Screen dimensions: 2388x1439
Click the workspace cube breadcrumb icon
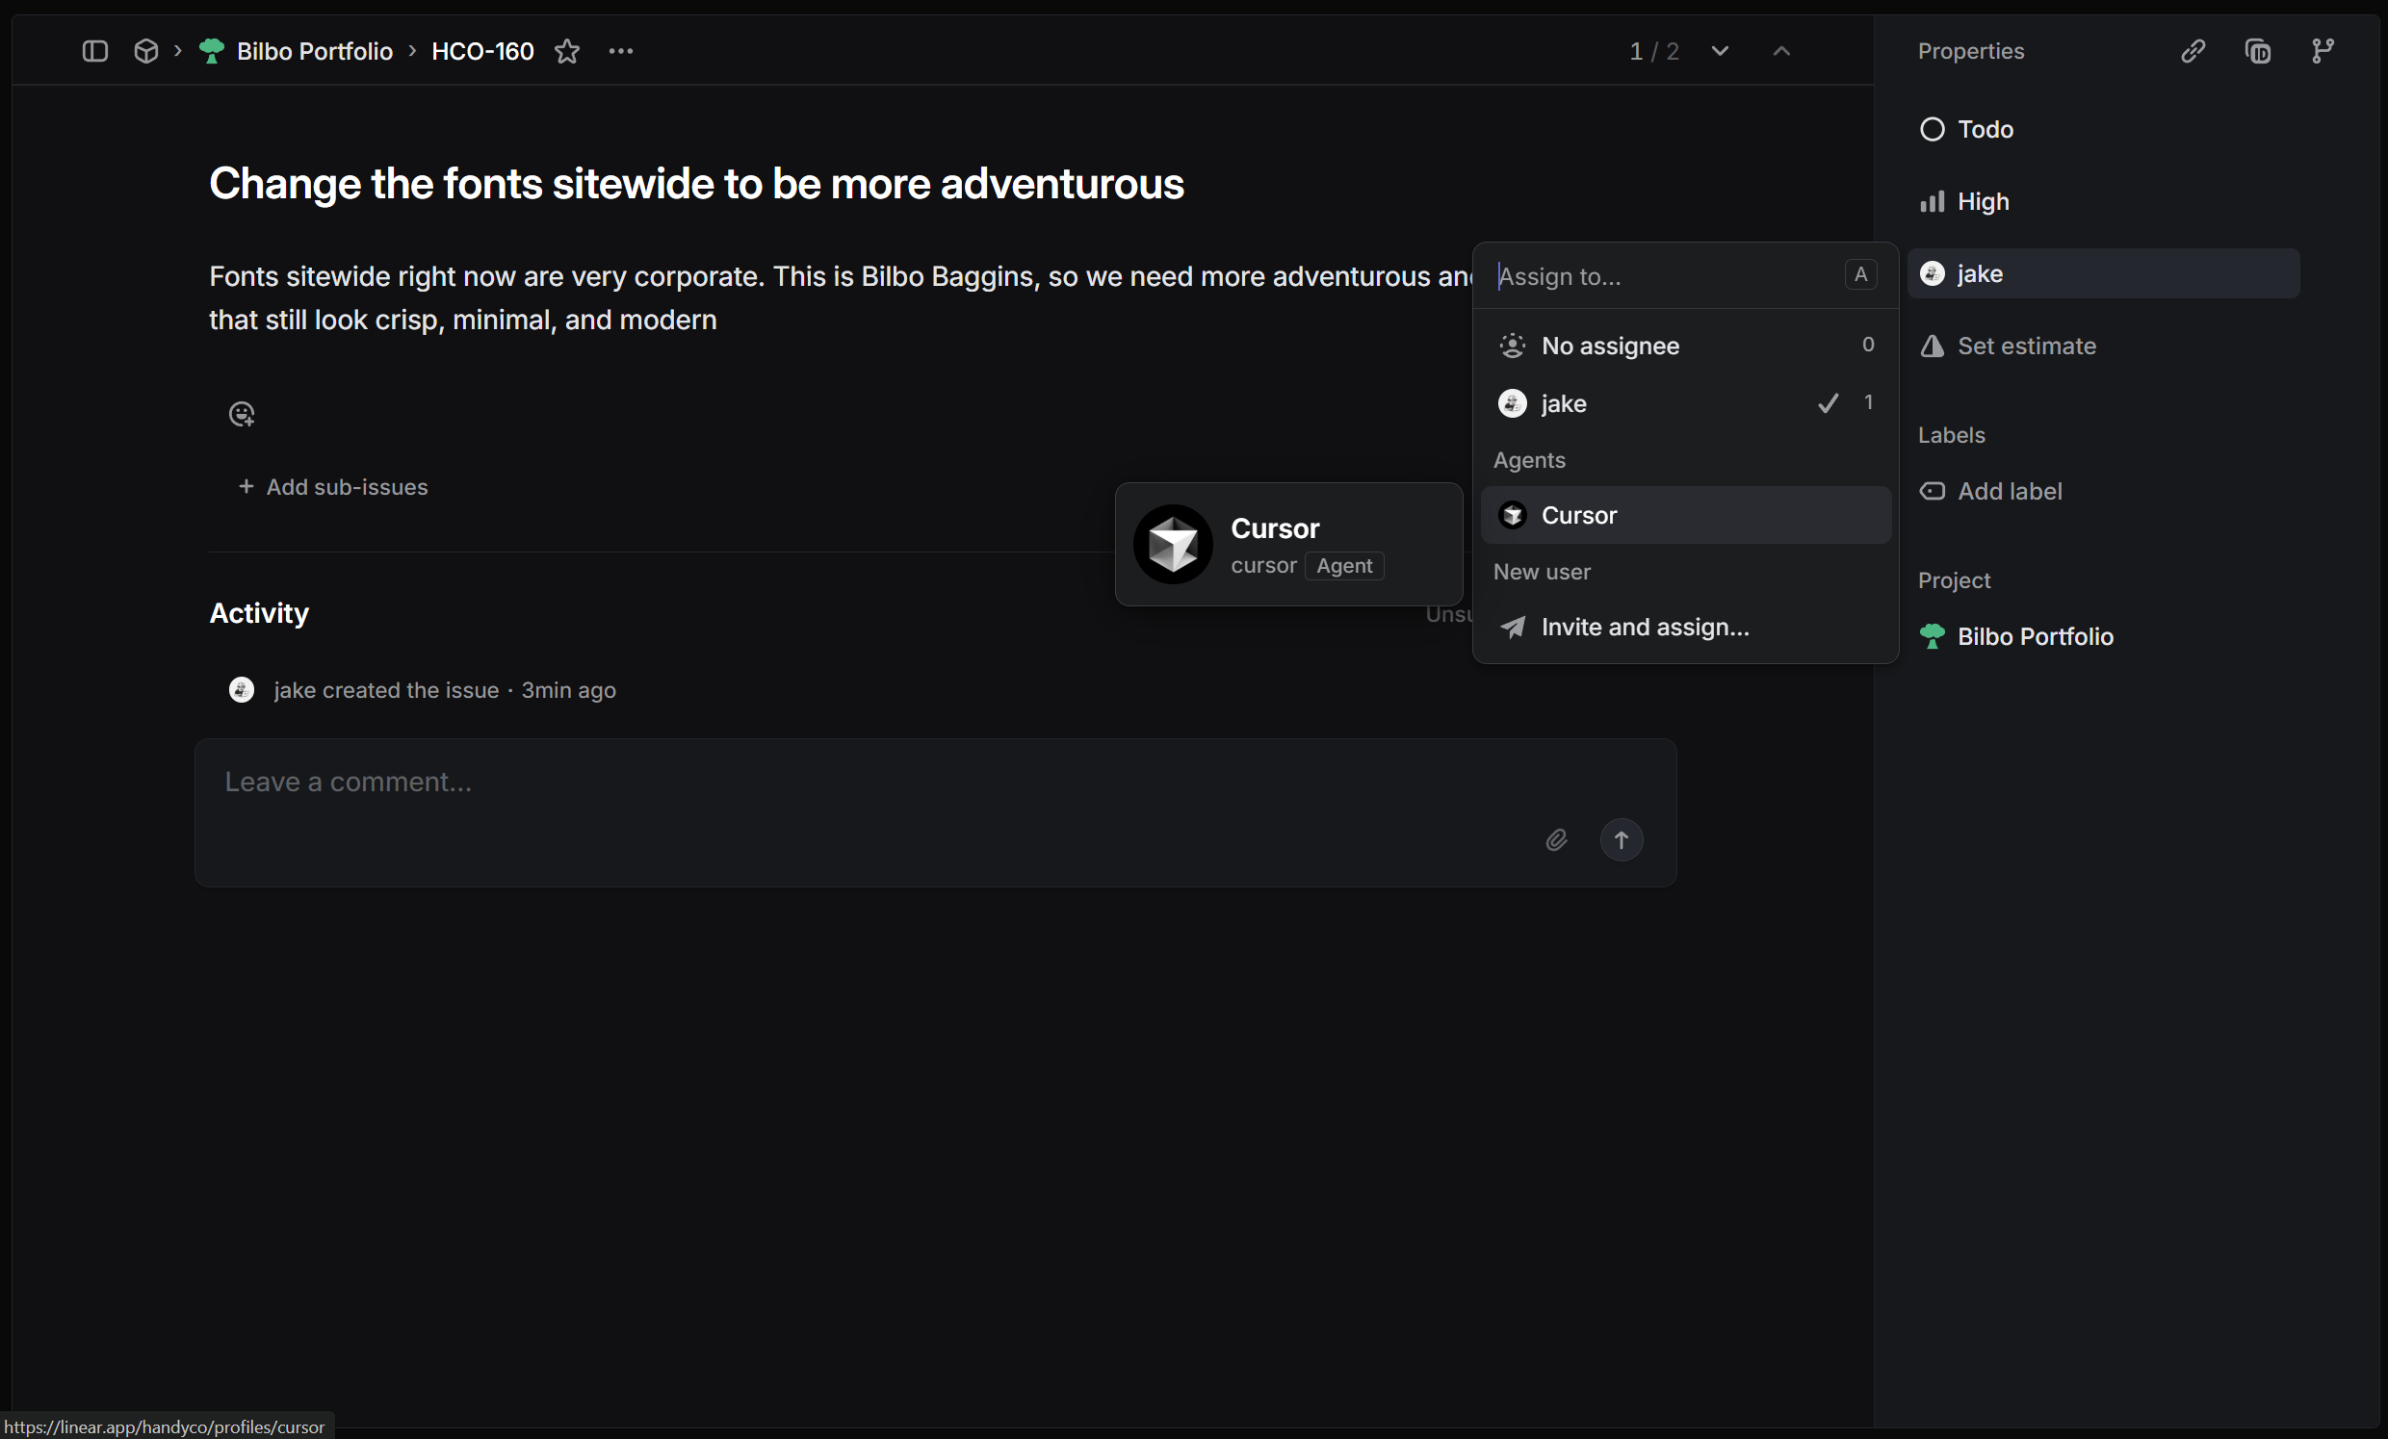(x=145, y=51)
